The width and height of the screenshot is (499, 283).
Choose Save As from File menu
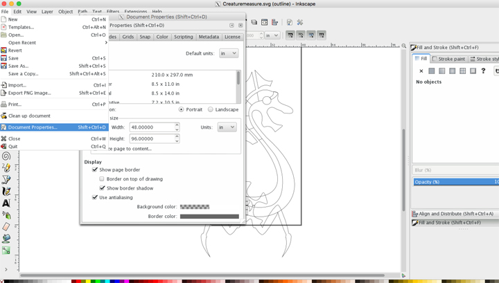[54, 66]
